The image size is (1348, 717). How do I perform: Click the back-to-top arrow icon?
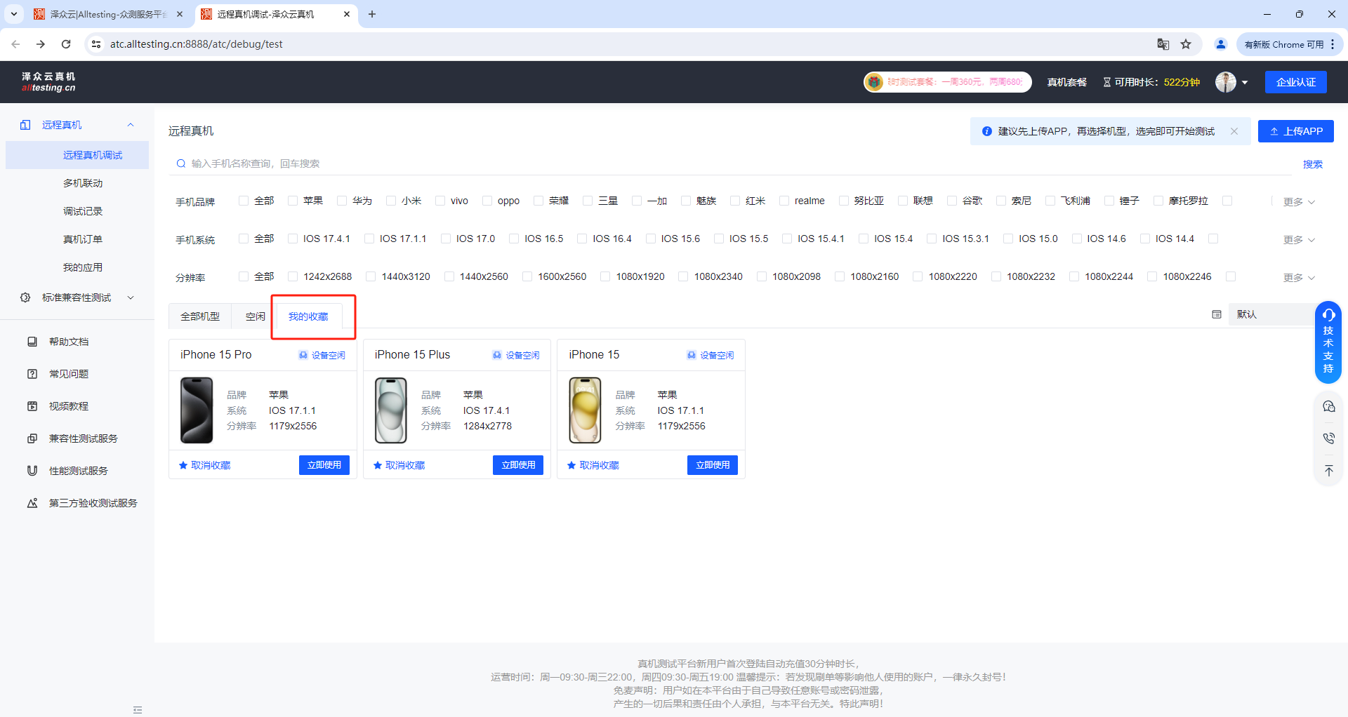click(x=1328, y=471)
